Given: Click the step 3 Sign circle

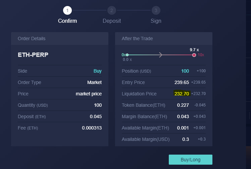Looking at the screenshot, I should click(156, 10).
